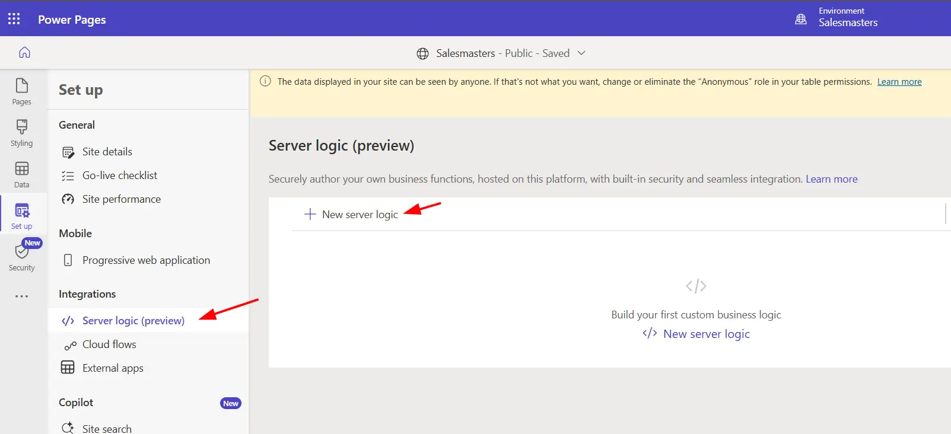
Task: Click the Progressive web application phone icon
Action: pyautogui.click(x=68, y=260)
